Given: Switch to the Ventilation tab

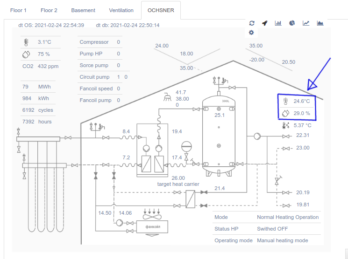Looking at the screenshot, I should (x=121, y=10).
